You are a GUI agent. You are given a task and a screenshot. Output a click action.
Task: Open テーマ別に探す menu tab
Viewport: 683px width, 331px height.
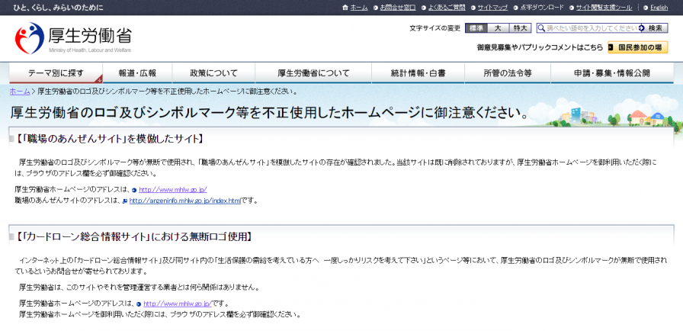56,73
